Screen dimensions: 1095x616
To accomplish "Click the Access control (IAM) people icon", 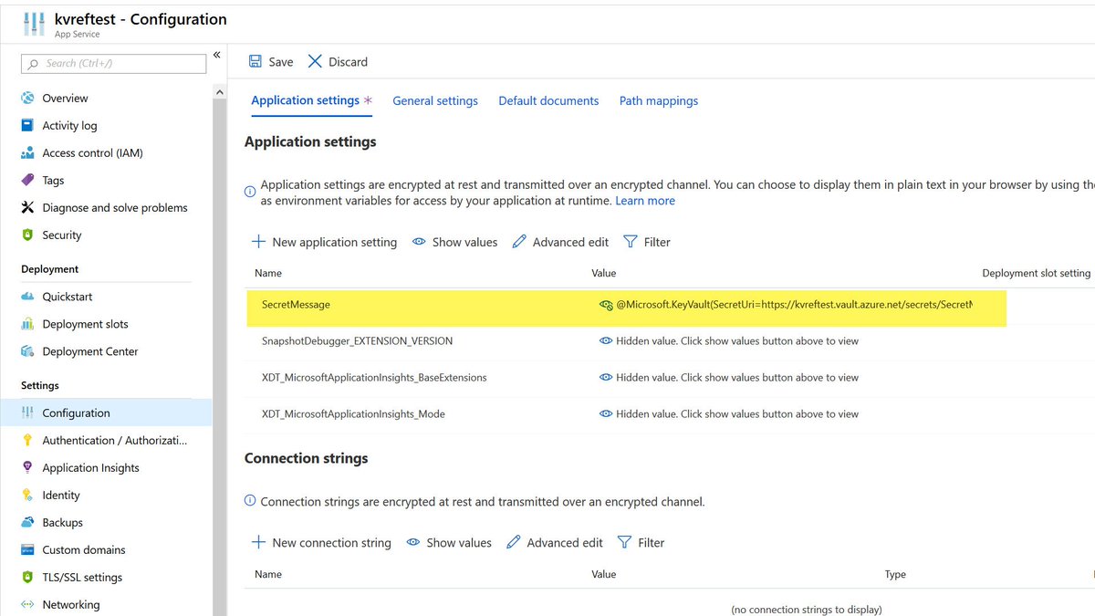I will (26, 152).
